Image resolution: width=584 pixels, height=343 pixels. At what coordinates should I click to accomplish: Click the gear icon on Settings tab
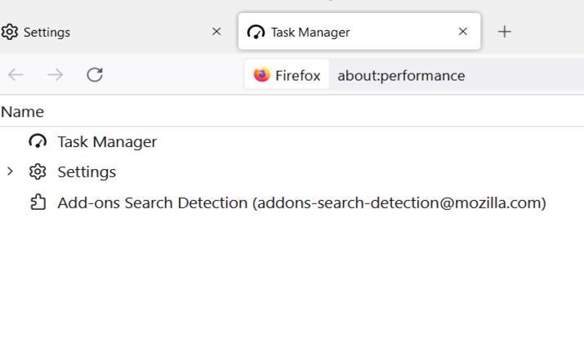[9, 32]
